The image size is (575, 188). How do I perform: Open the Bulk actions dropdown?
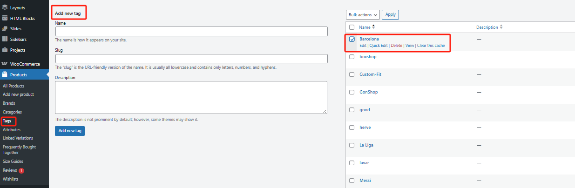point(363,14)
